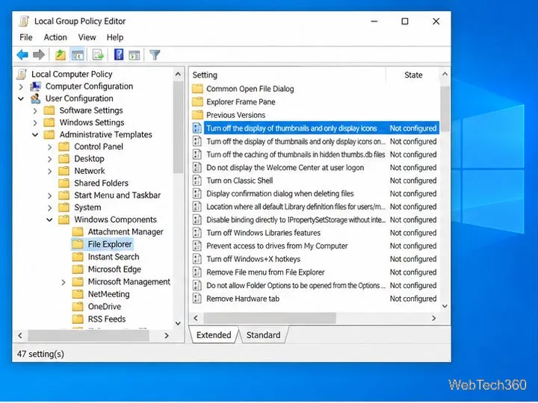Click the settings list horizontal scrollbar thumb
The height and width of the screenshot is (403, 538).
(x=270, y=318)
